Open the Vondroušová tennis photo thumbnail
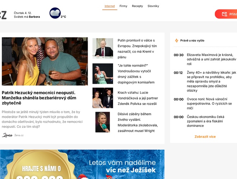Viewport: 237px width, 179px height. click(x=103, y=73)
